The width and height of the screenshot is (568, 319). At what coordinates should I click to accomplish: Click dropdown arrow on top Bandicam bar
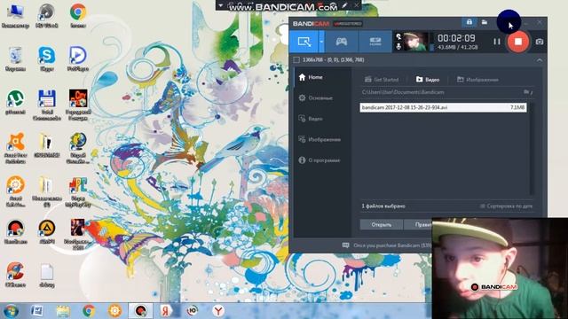pos(221,5)
